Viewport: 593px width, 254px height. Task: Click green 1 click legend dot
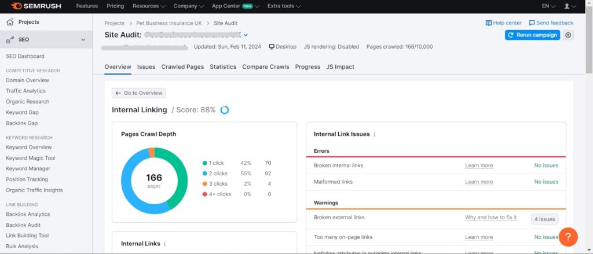(x=205, y=163)
